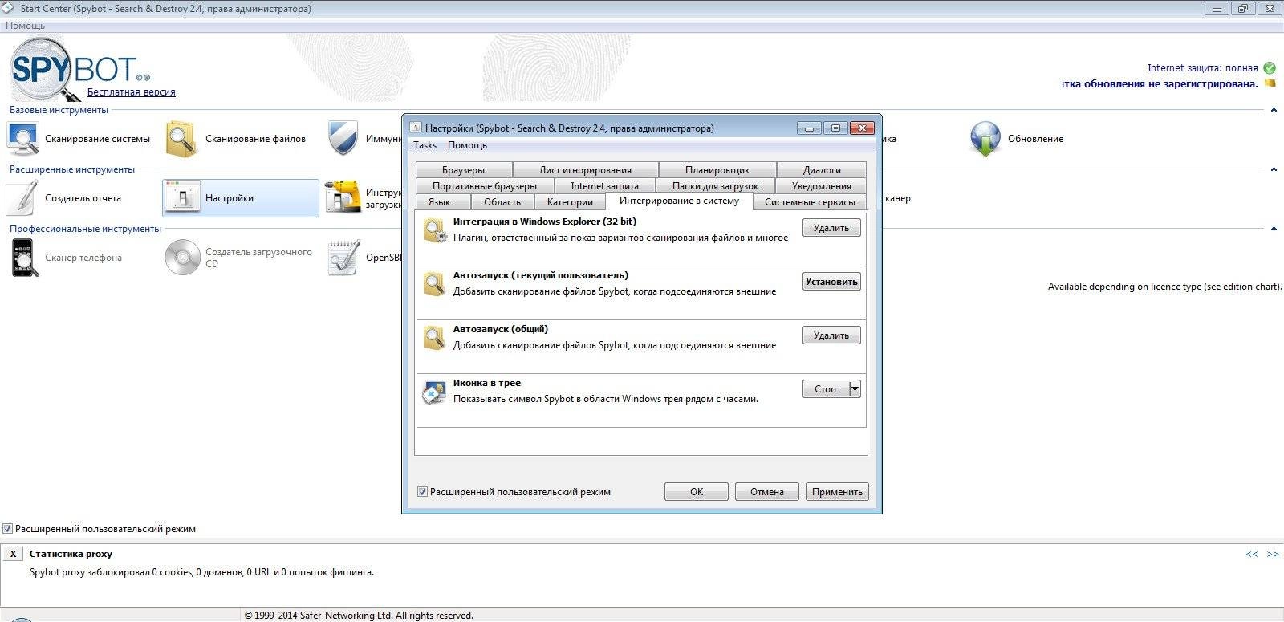Open dropdown arrow next to Стоп

point(855,389)
